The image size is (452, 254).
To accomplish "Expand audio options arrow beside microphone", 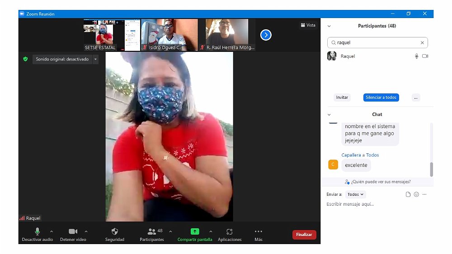I will (51, 231).
